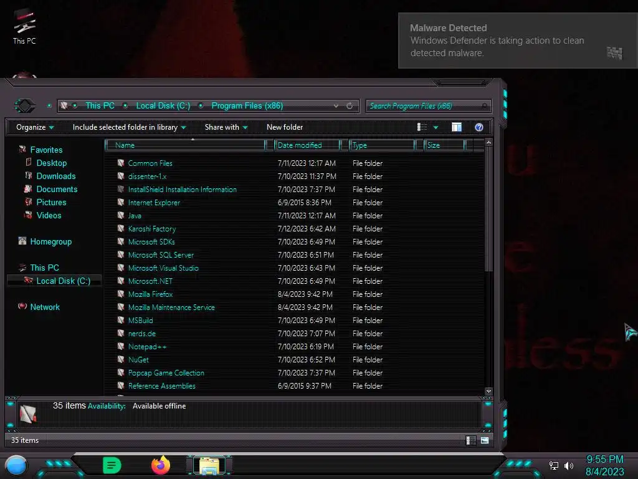Click New folder button
The height and width of the screenshot is (479, 638).
(284, 127)
